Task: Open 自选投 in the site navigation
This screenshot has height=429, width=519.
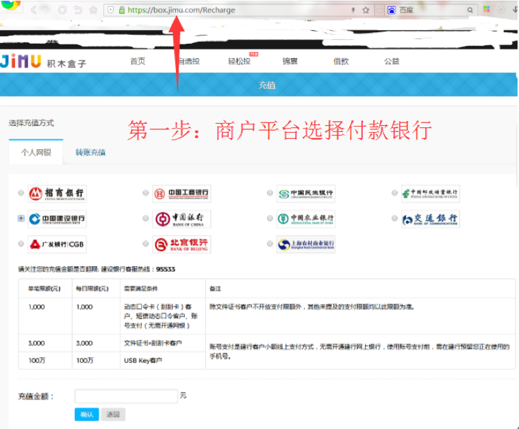Action: [189, 61]
